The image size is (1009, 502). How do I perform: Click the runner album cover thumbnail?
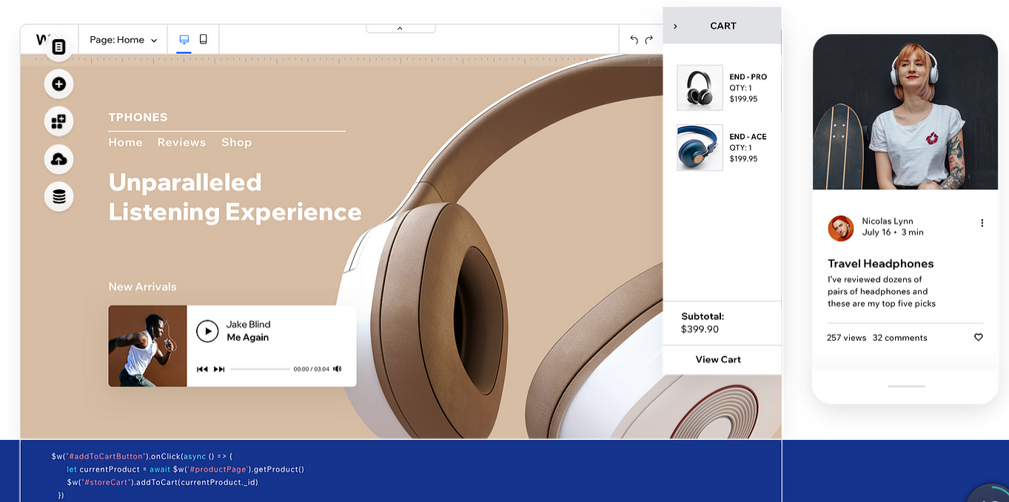pyautogui.click(x=147, y=346)
